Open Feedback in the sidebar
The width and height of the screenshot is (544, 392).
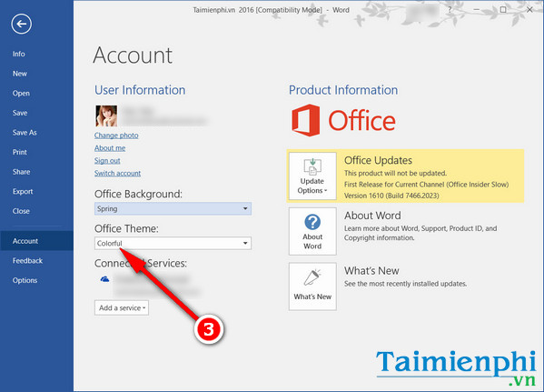28,261
